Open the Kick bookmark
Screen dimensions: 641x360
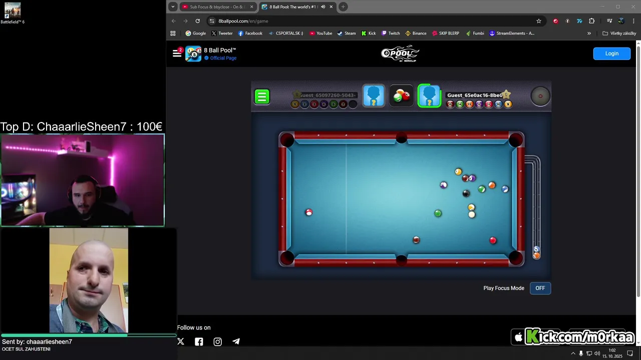click(x=369, y=33)
